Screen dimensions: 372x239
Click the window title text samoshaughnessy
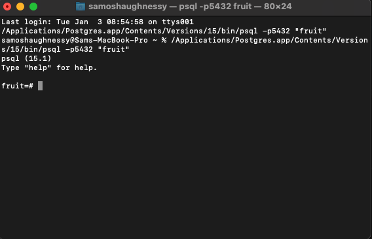tap(128, 7)
